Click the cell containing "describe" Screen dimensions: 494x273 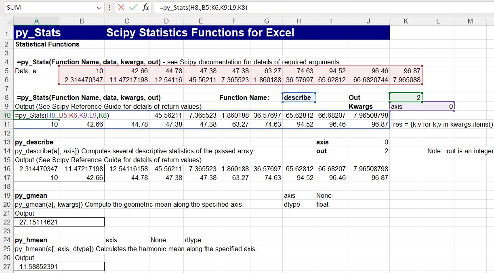click(299, 97)
